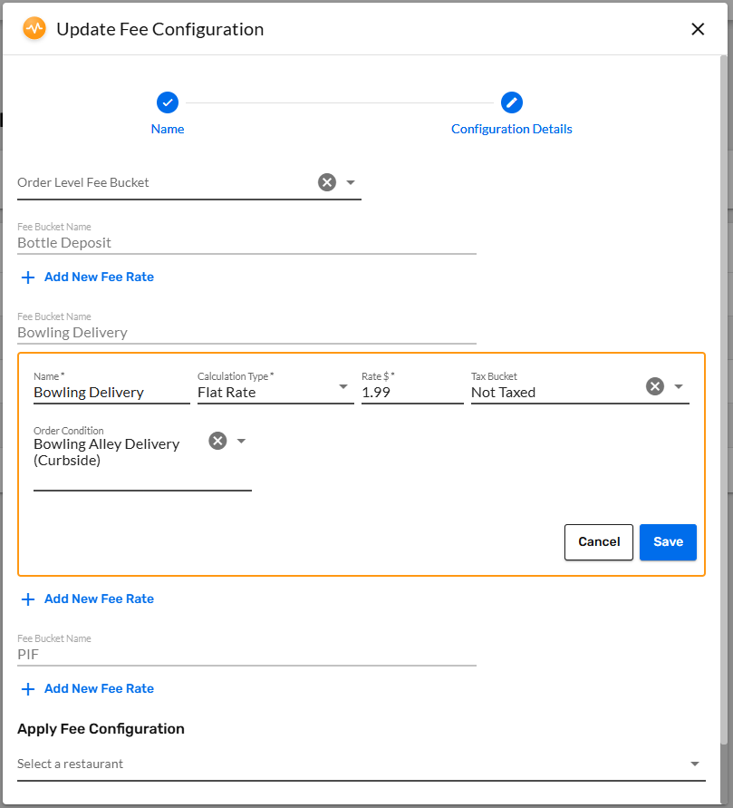Image resolution: width=733 pixels, height=808 pixels.
Task: Clear the Bowling Alley Delivery order condition
Action: 217,440
